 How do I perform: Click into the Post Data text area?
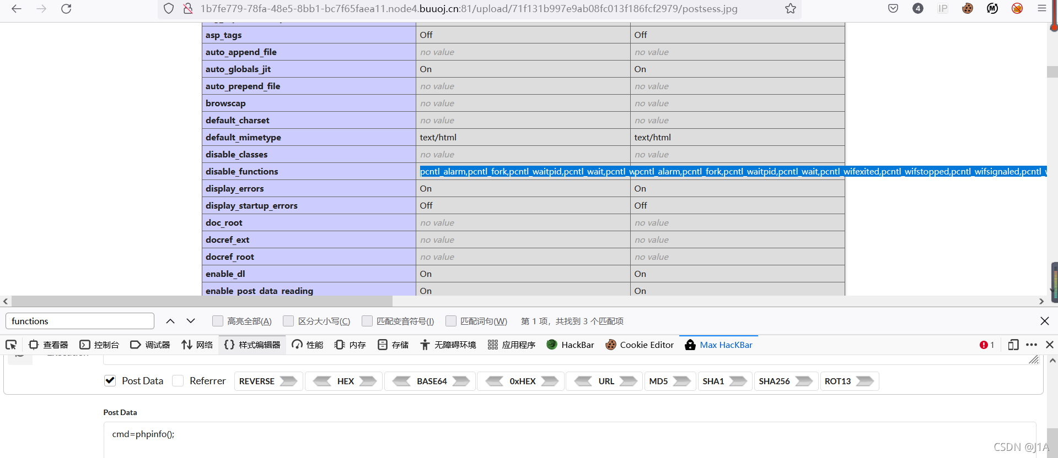(570, 440)
